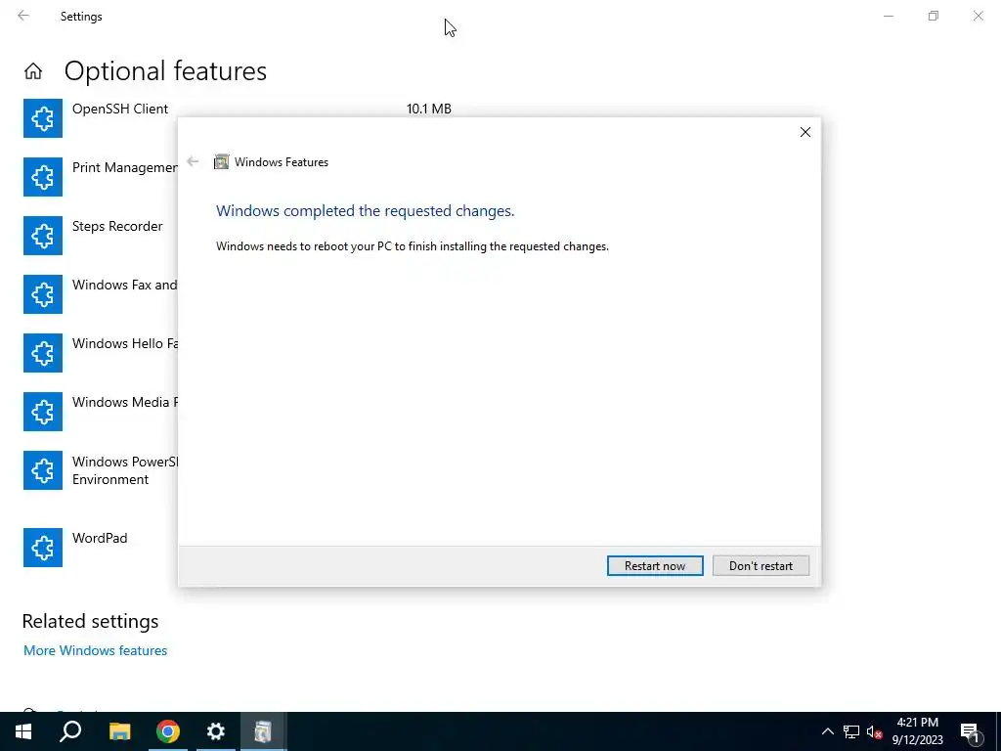Go to Settings home icon
Image resolution: width=1001 pixels, height=751 pixels.
(33, 70)
